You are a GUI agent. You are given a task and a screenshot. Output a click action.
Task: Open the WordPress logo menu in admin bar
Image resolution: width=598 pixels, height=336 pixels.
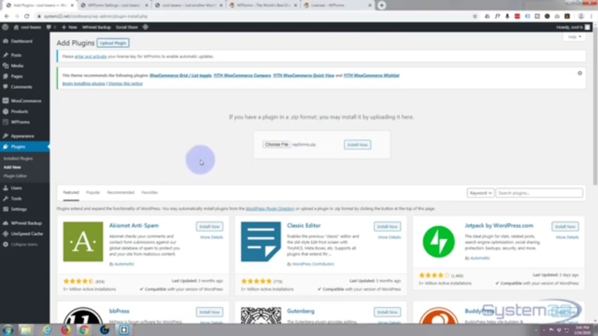[x=6, y=26]
